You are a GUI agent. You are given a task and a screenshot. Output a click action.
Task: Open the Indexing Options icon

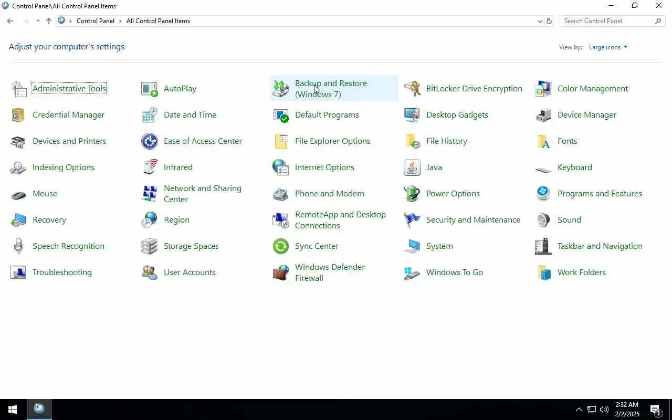18,167
